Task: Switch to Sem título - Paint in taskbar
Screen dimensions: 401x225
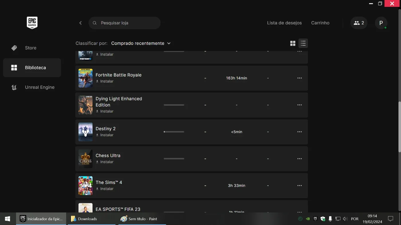Action: pos(142,219)
